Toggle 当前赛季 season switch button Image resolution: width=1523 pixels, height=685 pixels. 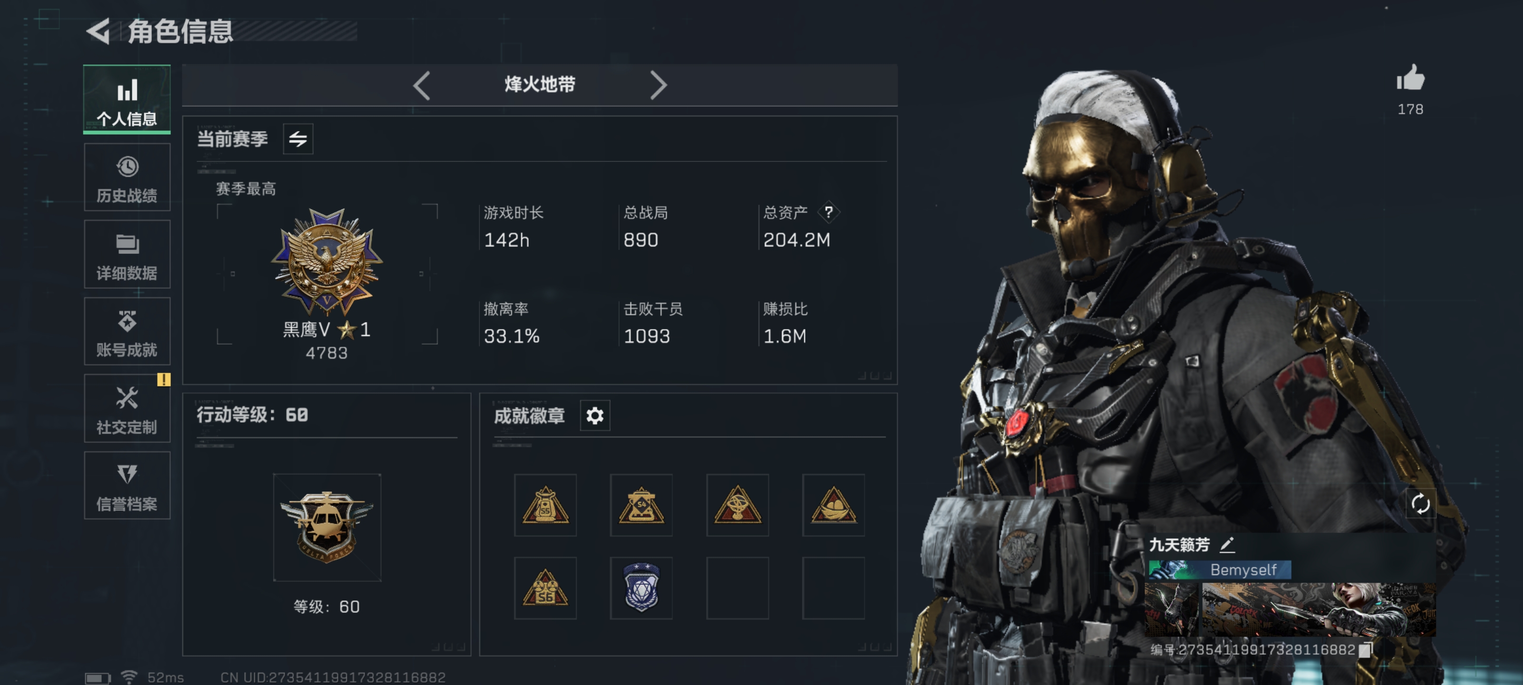(298, 139)
